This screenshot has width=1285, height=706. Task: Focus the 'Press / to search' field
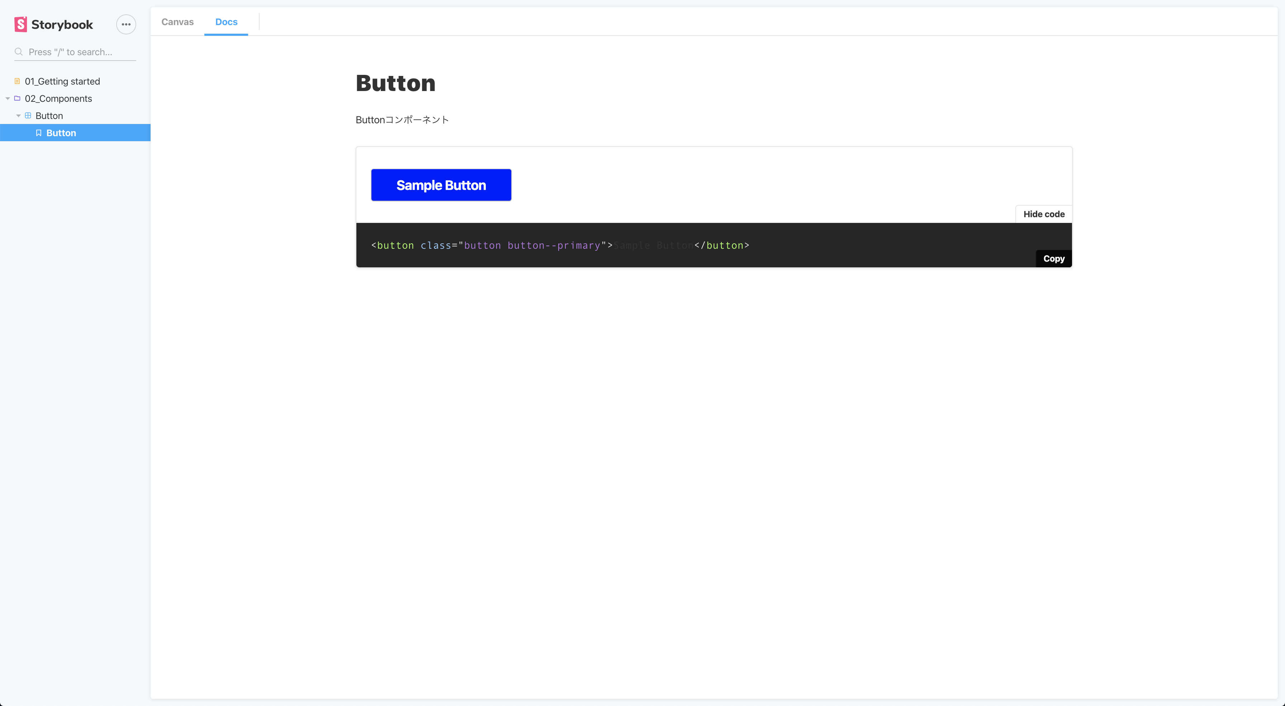click(x=75, y=52)
